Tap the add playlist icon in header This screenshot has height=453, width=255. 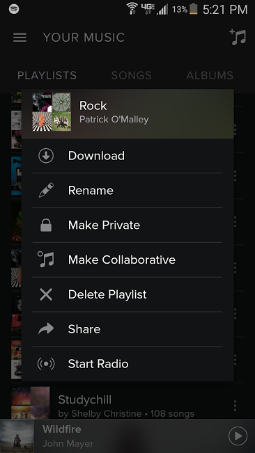point(238,38)
